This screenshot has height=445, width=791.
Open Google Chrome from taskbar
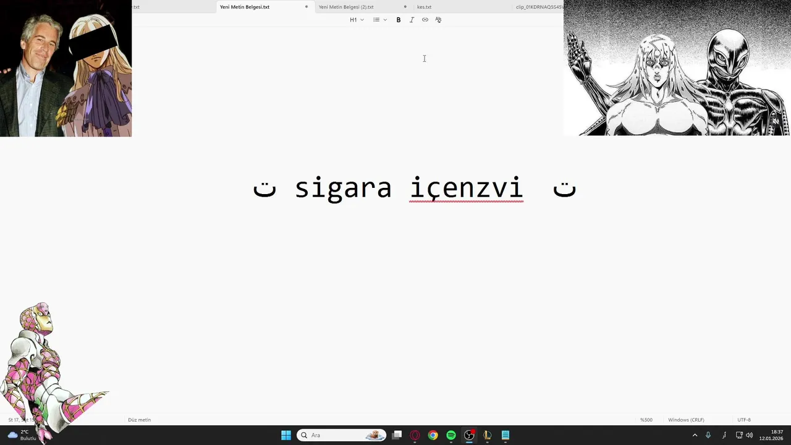click(433, 435)
